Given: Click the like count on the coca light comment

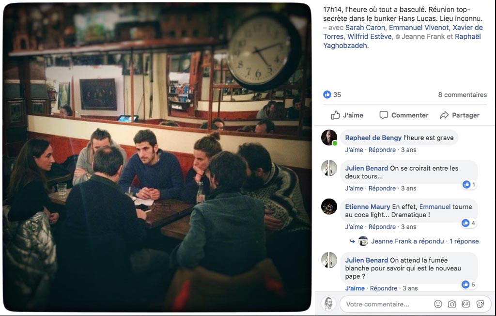Looking at the screenshot, I should pos(469,223).
